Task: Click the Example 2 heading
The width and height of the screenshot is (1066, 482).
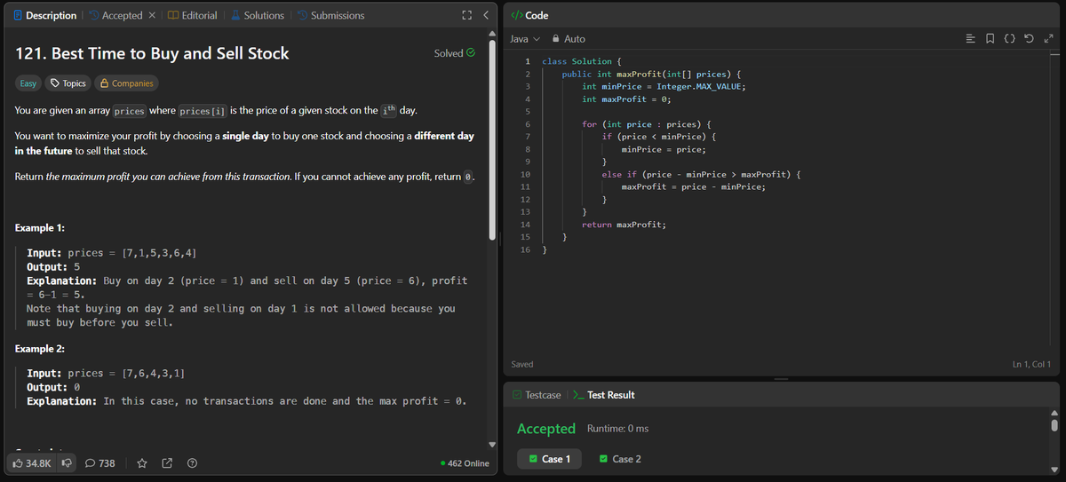Action: [x=40, y=349]
